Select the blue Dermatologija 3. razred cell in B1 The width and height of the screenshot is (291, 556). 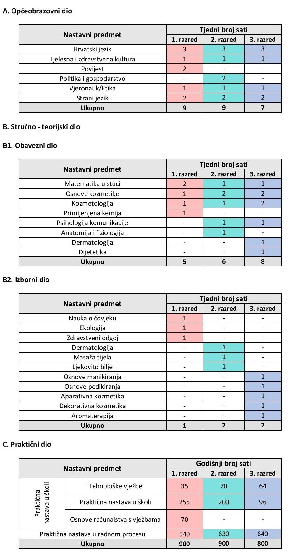pos(263,242)
